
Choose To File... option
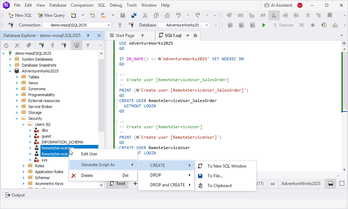coord(226,176)
